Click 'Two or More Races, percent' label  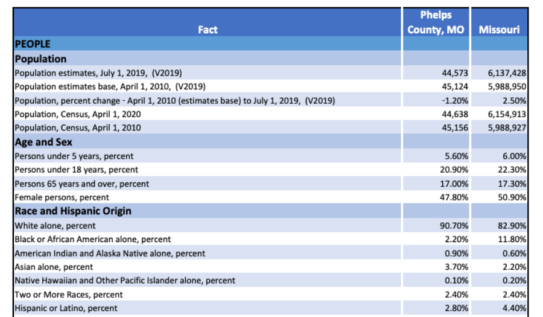coord(69,295)
